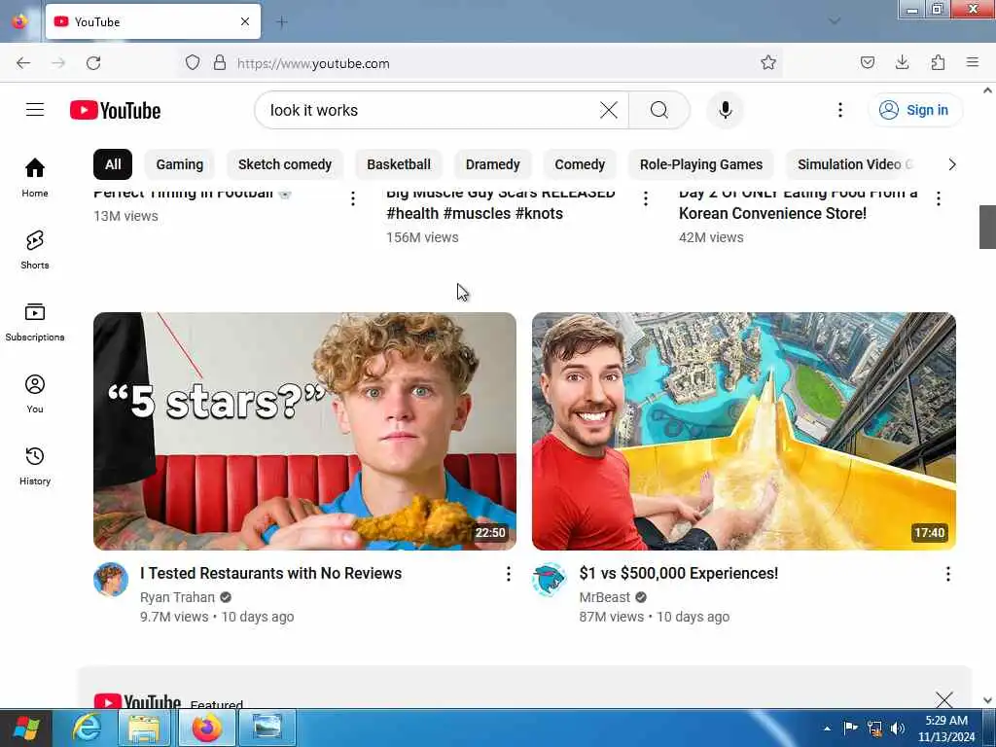Image resolution: width=996 pixels, height=747 pixels.
Task: Click the MrBeast channel name
Action: point(605,597)
